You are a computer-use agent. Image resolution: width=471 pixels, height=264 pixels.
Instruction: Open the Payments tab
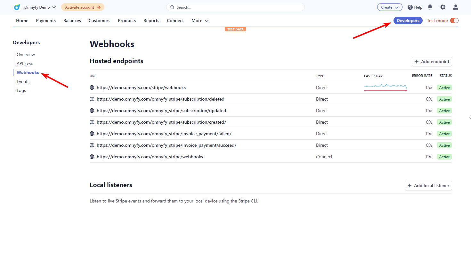click(46, 21)
